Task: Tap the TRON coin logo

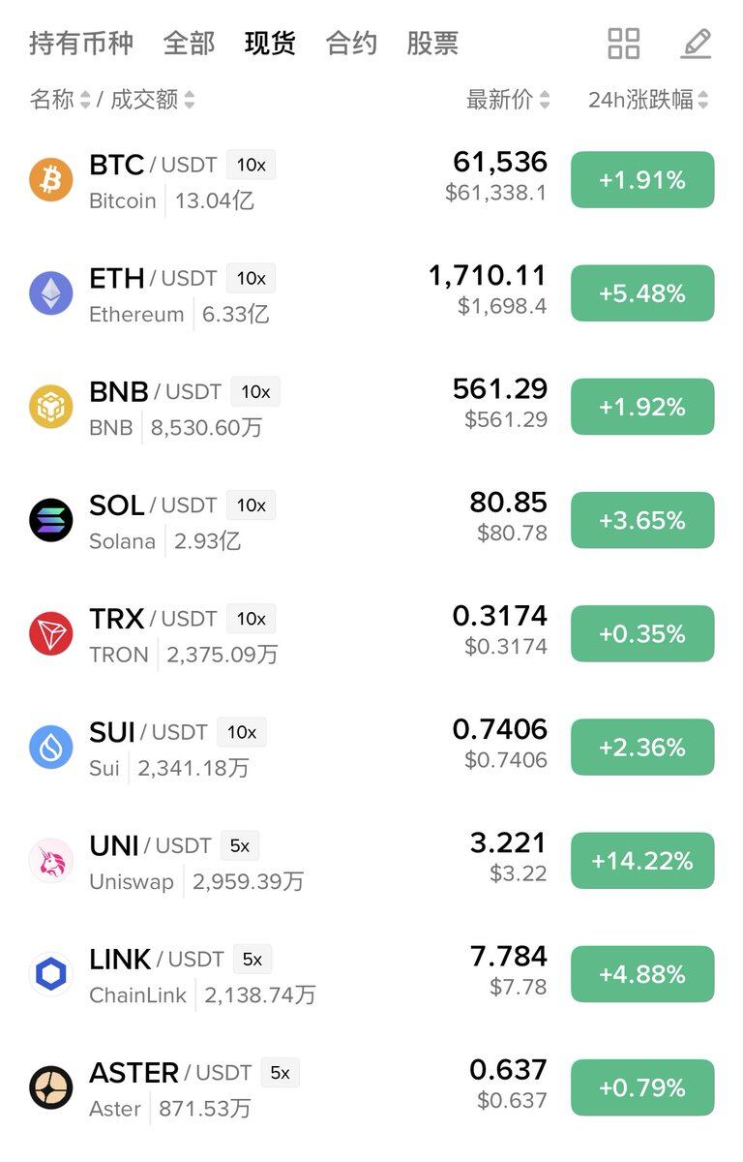Action: [x=51, y=633]
